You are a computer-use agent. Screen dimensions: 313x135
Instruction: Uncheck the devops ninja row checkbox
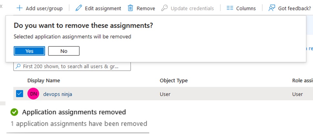coord(19,94)
